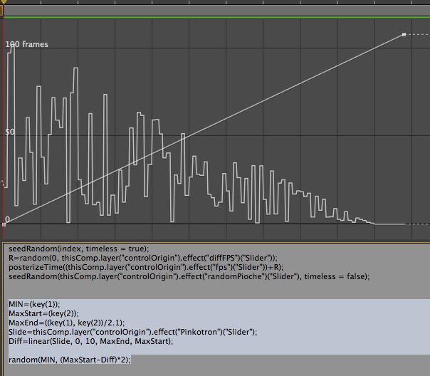
Task: Click the work area start bracket
Action: pyautogui.click(x=1, y=11)
